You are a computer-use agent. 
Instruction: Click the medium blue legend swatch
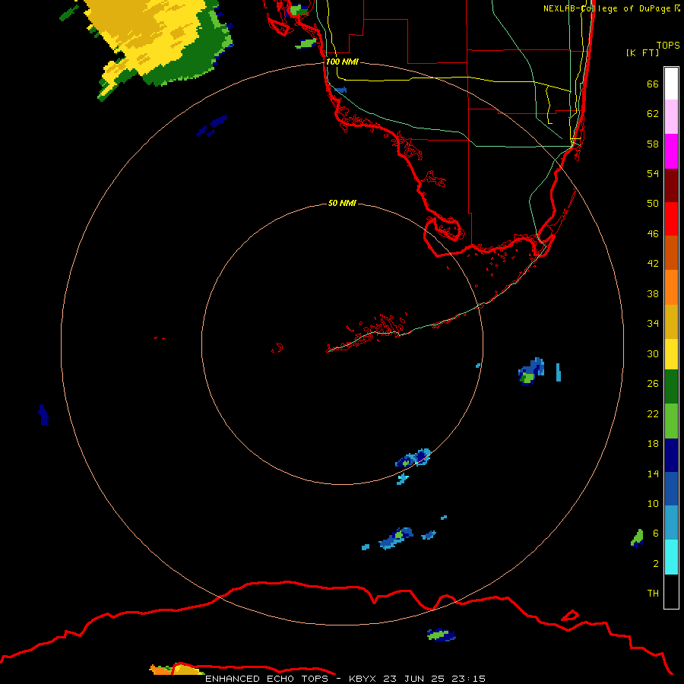(x=671, y=489)
